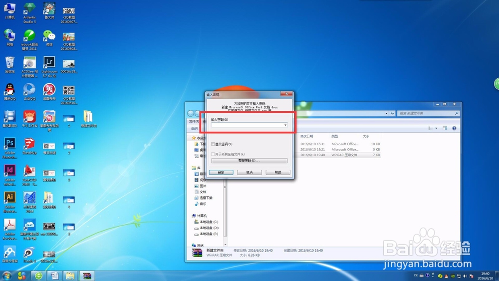499x281 pixels.
Task: Click the change view icon in Explorer toolbar
Action: click(431, 128)
